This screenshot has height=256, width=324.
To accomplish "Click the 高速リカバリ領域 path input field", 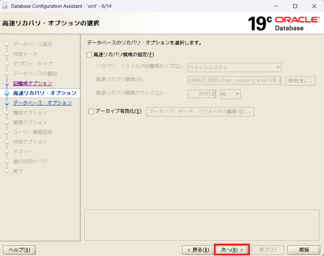I will point(234,81).
